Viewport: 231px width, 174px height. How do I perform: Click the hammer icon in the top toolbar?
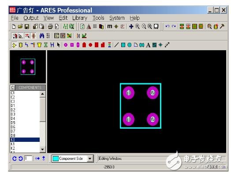[x=222, y=26]
